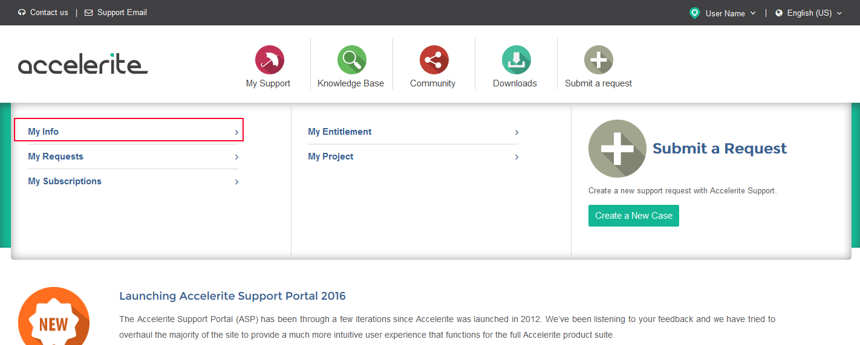
Task: Click the globe icon beside English (US)
Action: (779, 13)
